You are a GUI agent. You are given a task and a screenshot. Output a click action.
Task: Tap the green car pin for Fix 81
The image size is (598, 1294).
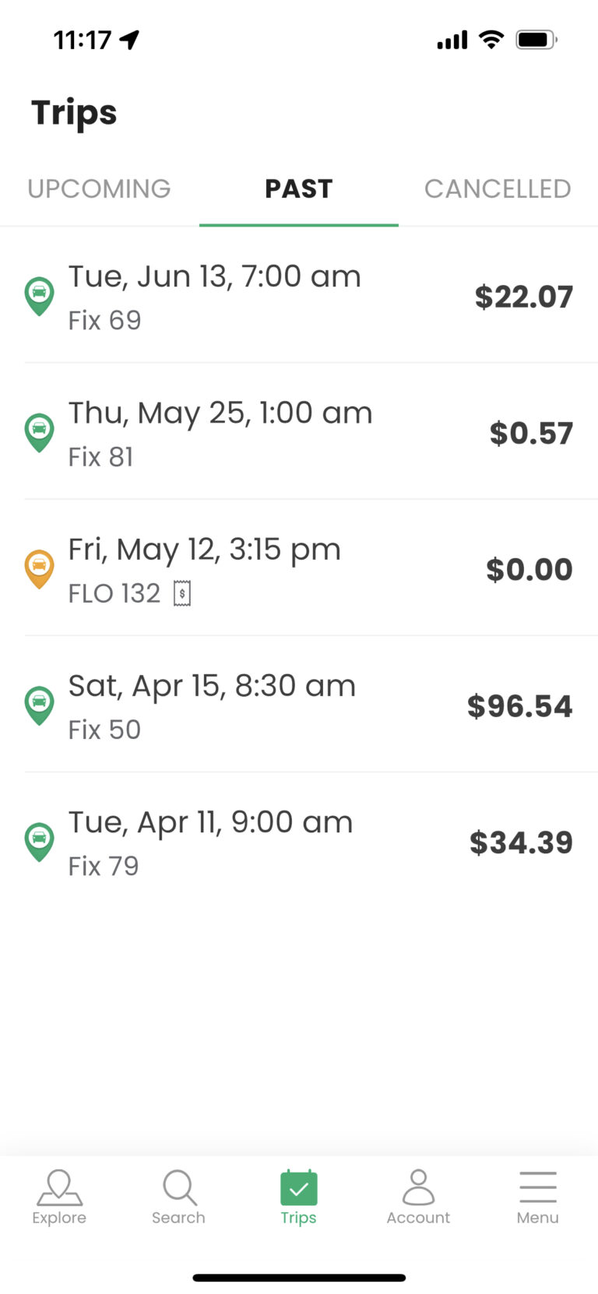coord(39,432)
